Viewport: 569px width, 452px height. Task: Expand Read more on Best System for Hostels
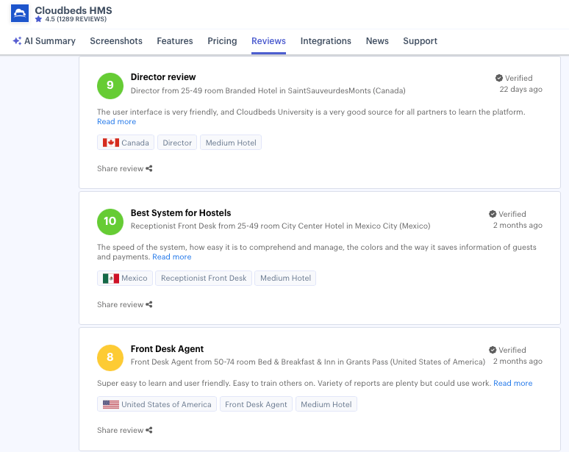(x=171, y=257)
